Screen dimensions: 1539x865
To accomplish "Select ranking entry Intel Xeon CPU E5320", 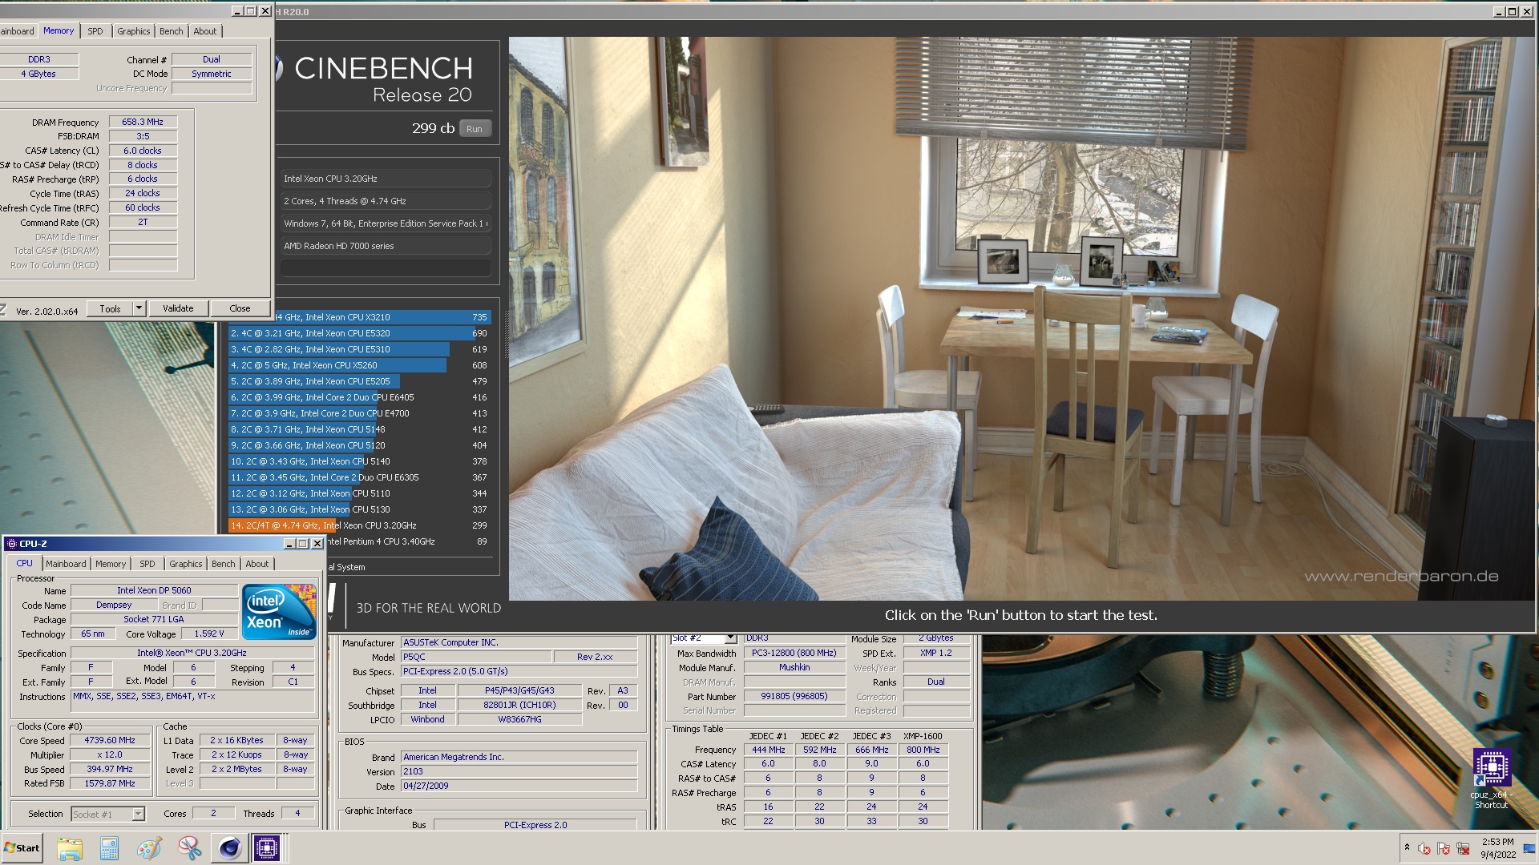I will coord(360,333).
